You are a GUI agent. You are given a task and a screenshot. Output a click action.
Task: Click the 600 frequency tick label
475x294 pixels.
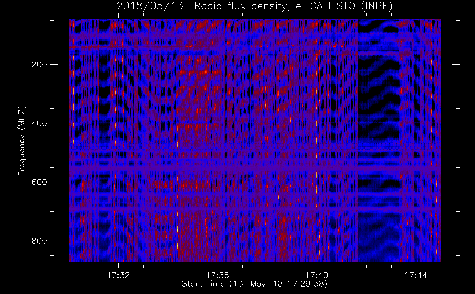(x=39, y=182)
